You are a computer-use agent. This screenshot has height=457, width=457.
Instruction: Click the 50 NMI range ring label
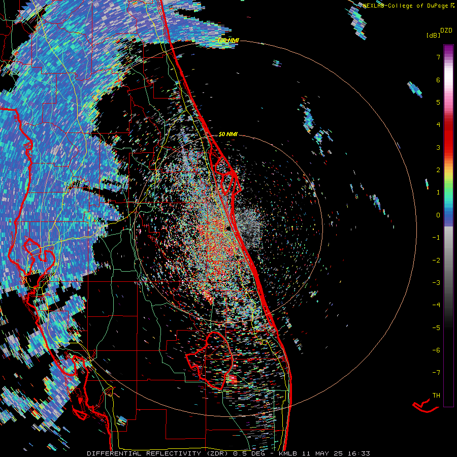coord(228,135)
